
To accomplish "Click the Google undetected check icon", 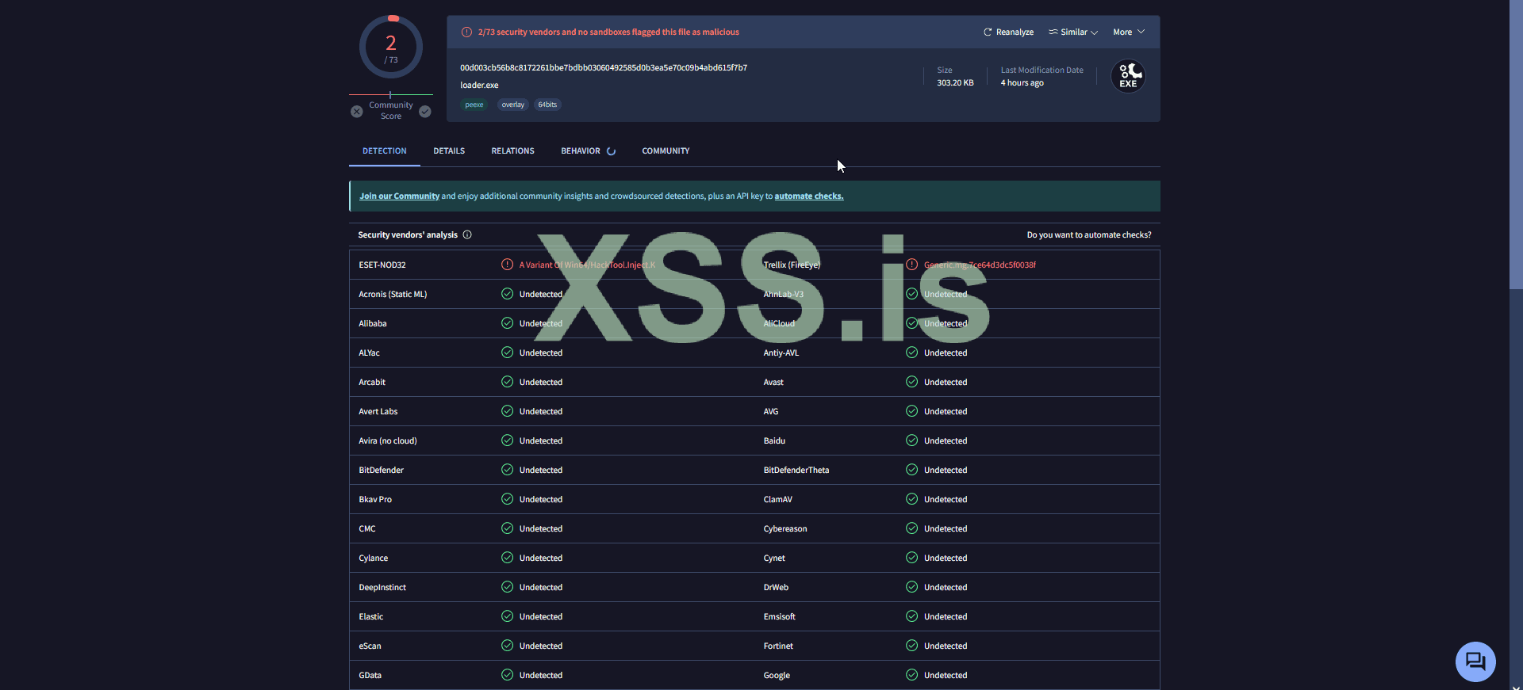I will pos(912,675).
